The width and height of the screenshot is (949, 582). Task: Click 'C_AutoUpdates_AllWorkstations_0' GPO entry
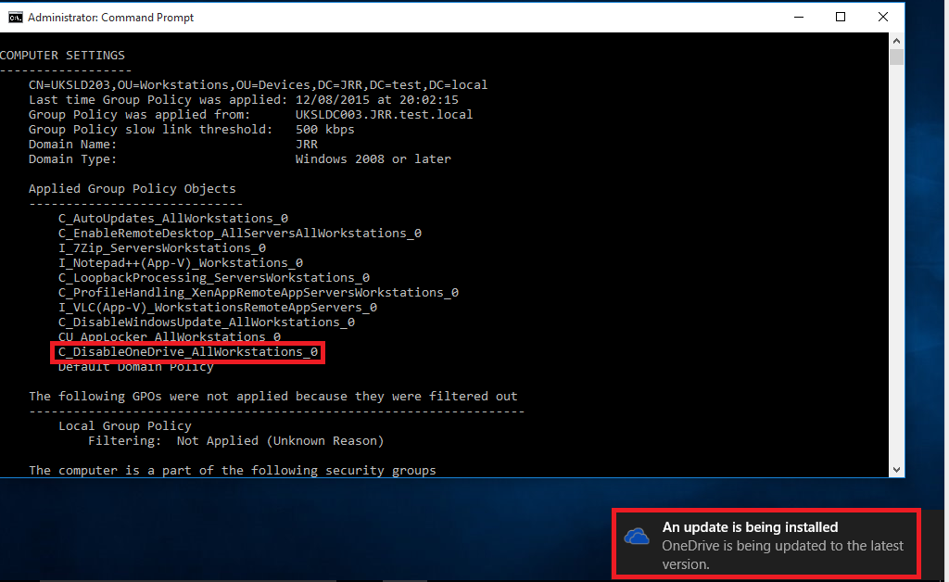173,219
